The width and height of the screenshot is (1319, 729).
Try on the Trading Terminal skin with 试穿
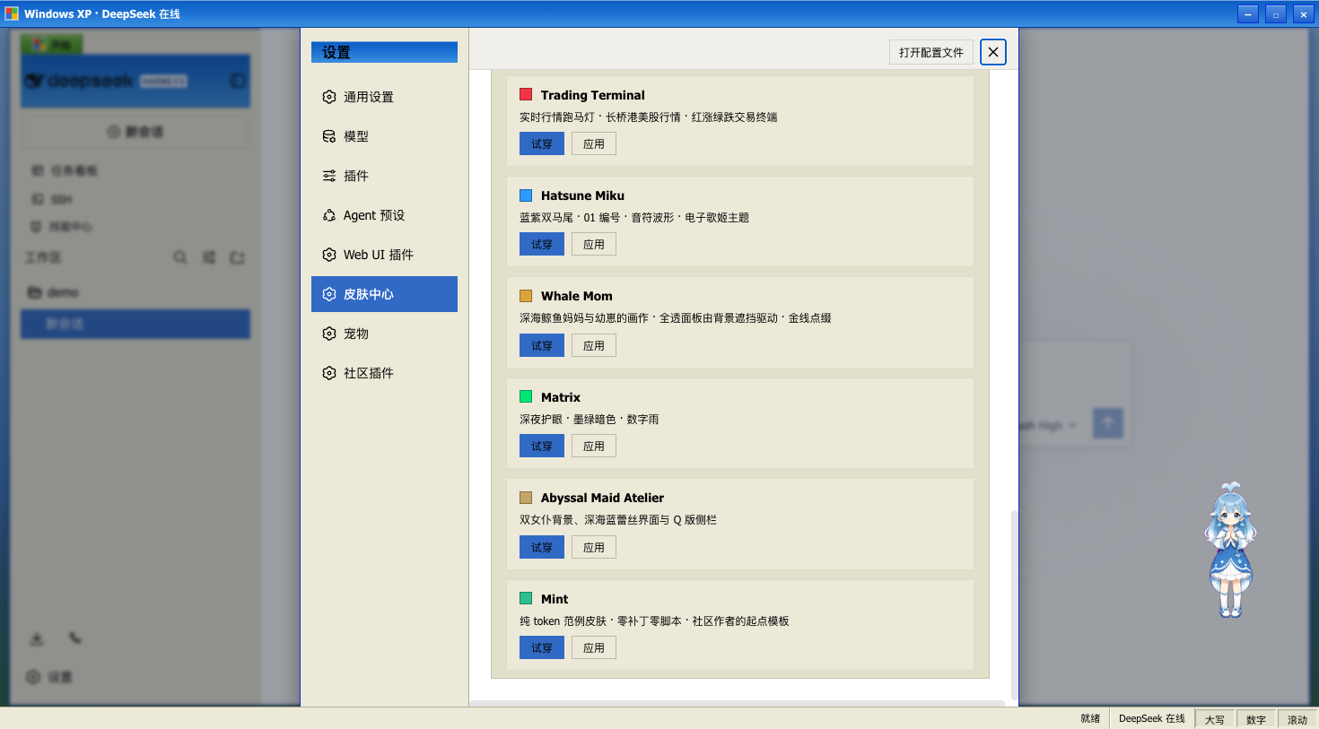pyautogui.click(x=542, y=143)
